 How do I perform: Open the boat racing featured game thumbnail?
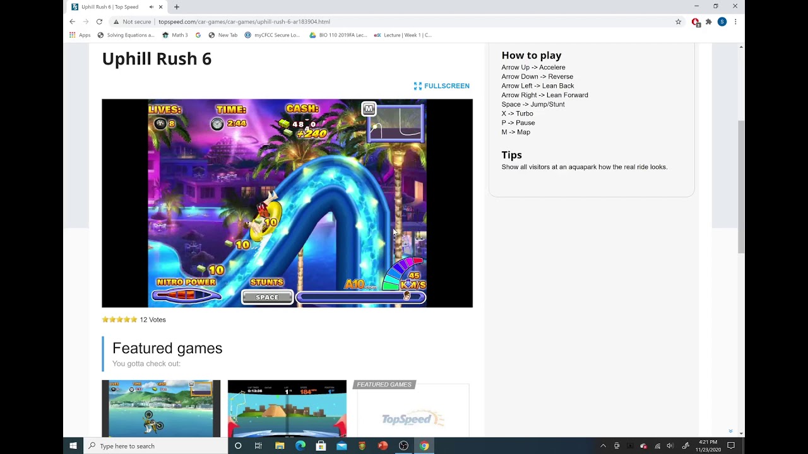pyautogui.click(x=287, y=408)
